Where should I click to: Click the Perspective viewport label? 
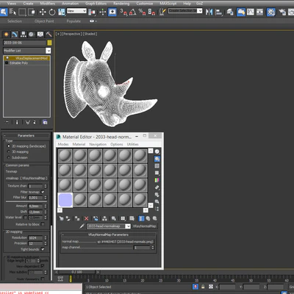point(72,34)
